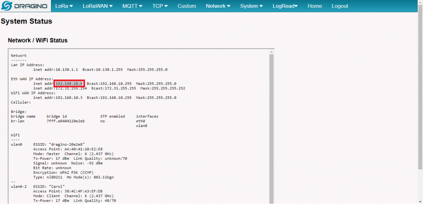Expand the LoRaWAN menu
427x204 pixels.
coord(98,6)
